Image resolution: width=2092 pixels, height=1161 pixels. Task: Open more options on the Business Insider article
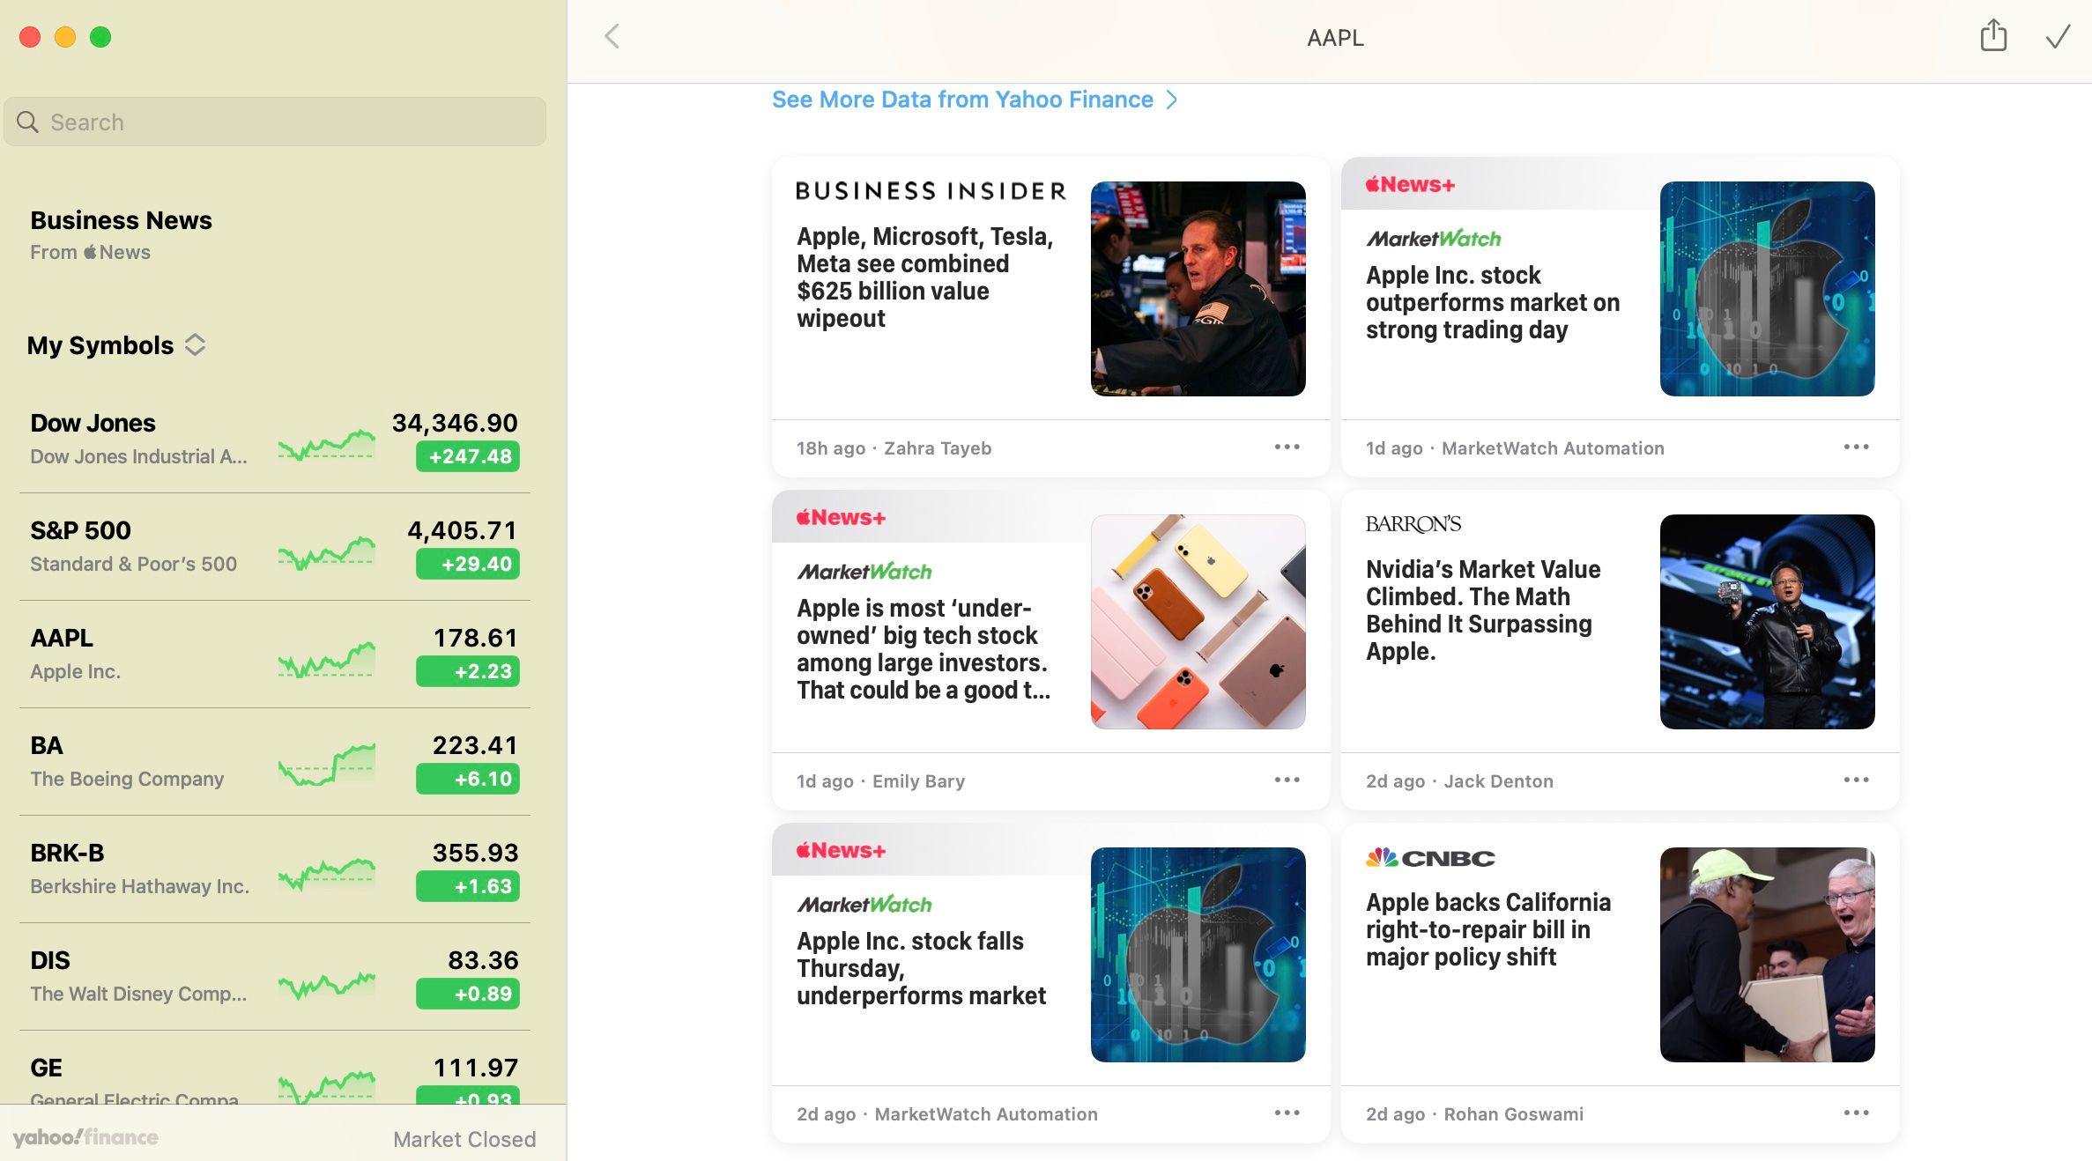click(x=1287, y=447)
